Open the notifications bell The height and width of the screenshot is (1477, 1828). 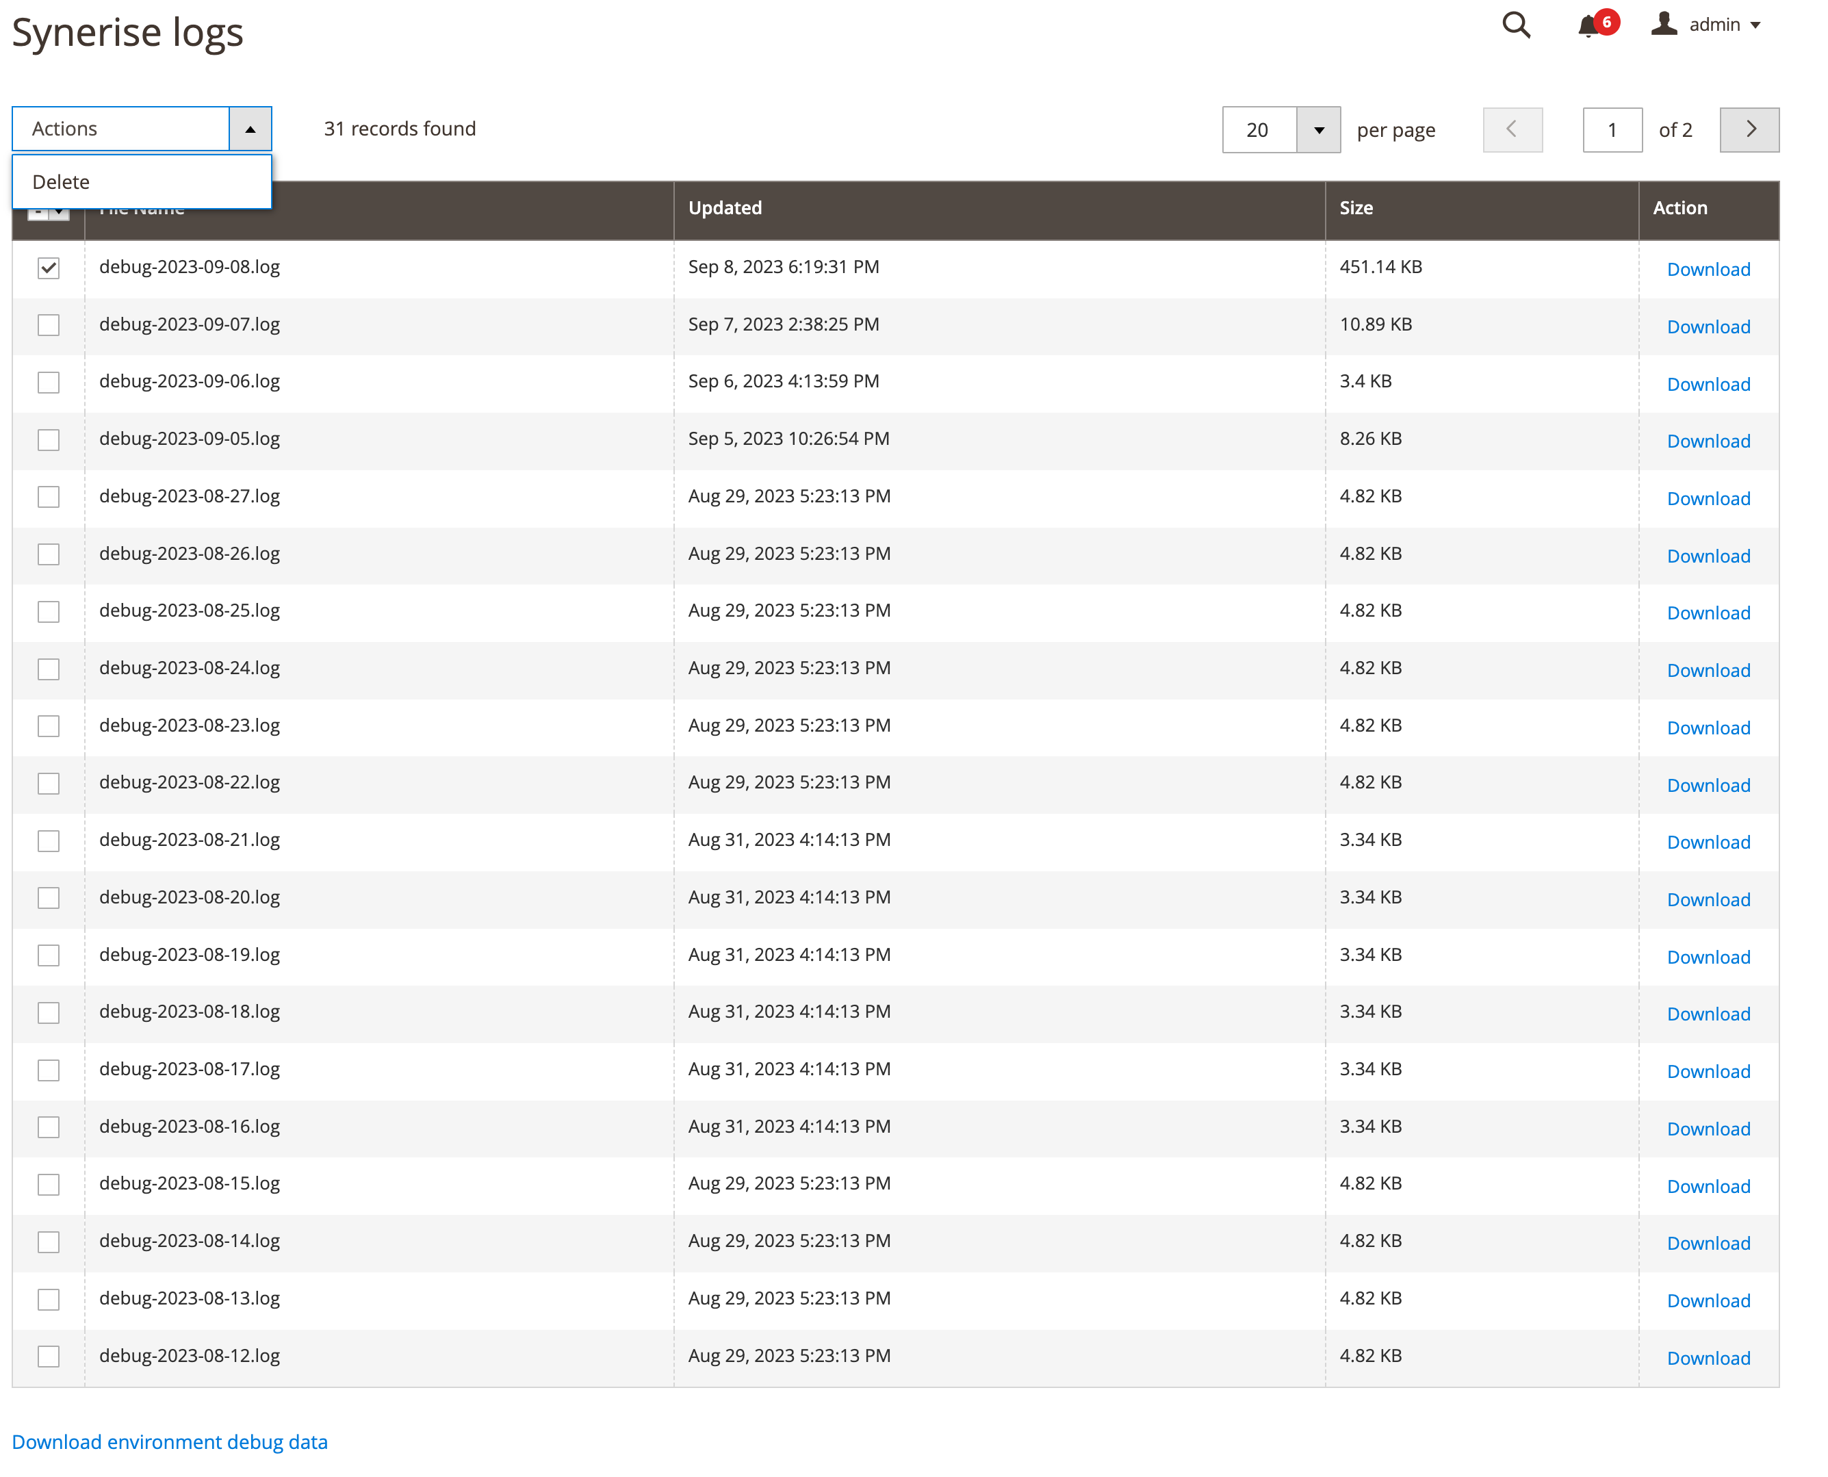point(1587,27)
